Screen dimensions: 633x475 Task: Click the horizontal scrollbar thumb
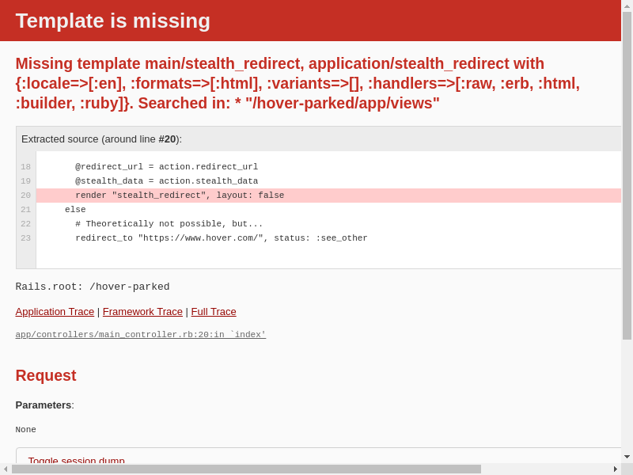point(245,469)
